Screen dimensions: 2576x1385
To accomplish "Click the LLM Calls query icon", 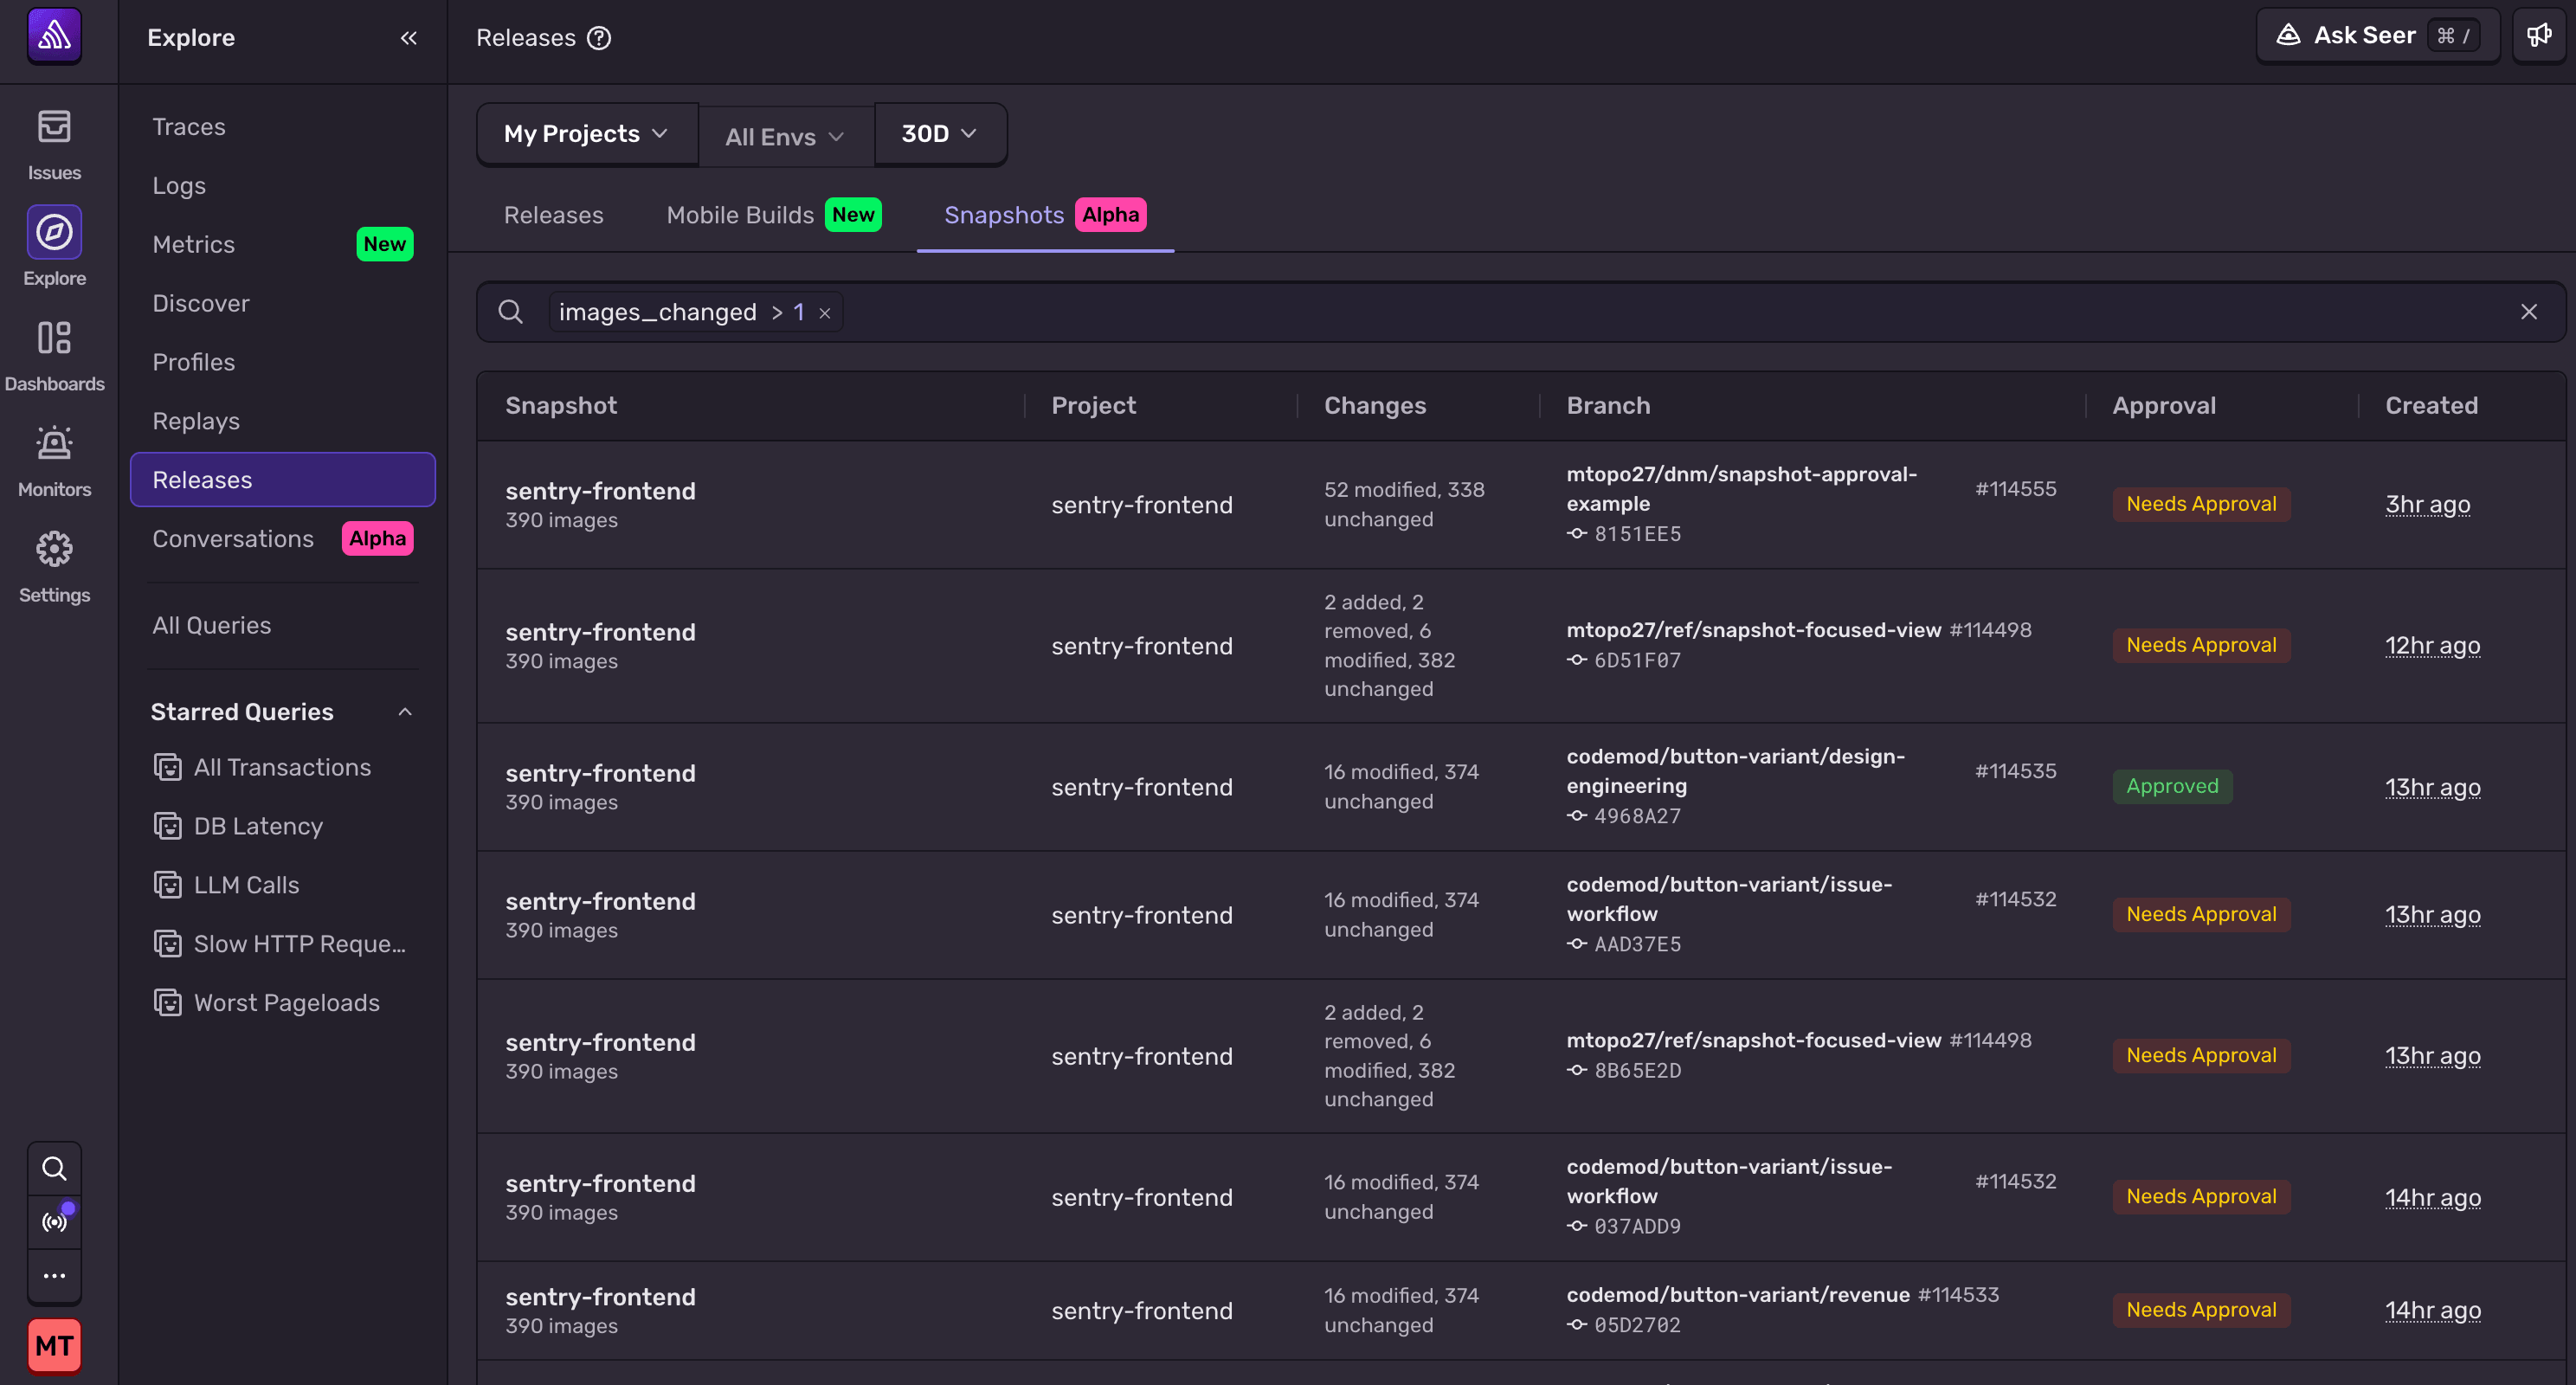I will pyautogui.click(x=168, y=885).
